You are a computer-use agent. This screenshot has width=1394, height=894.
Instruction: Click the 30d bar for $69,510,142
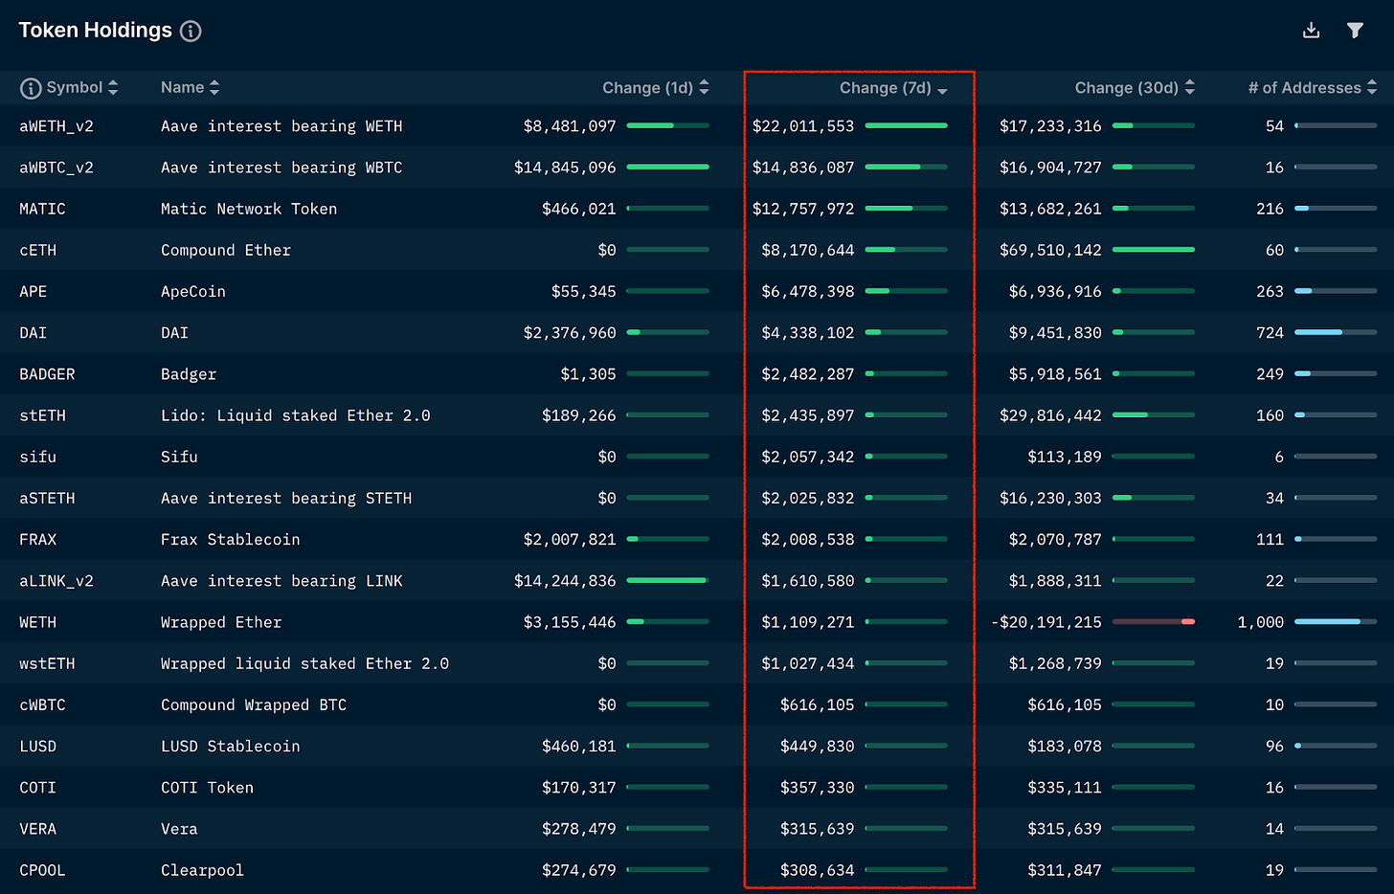tap(1154, 250)
